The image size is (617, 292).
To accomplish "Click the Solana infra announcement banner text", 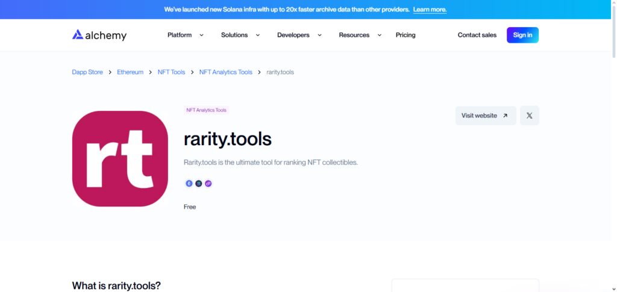I will [x=287, y=10].
